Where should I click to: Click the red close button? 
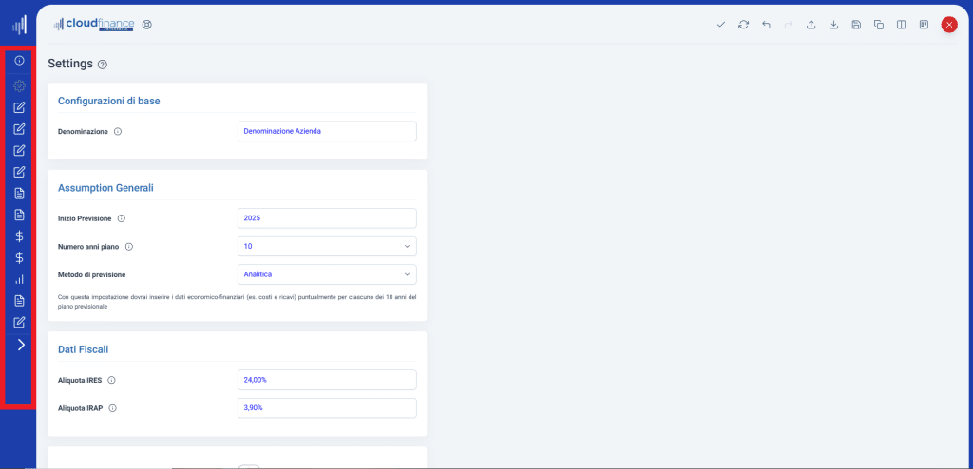(948, 25)
